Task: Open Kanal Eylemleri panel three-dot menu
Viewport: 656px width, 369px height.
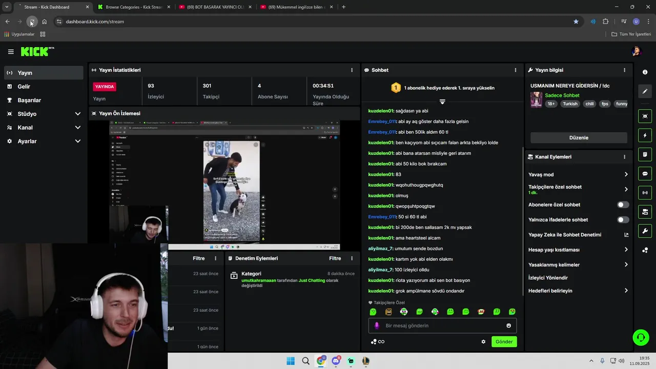Action: point(624,157)
